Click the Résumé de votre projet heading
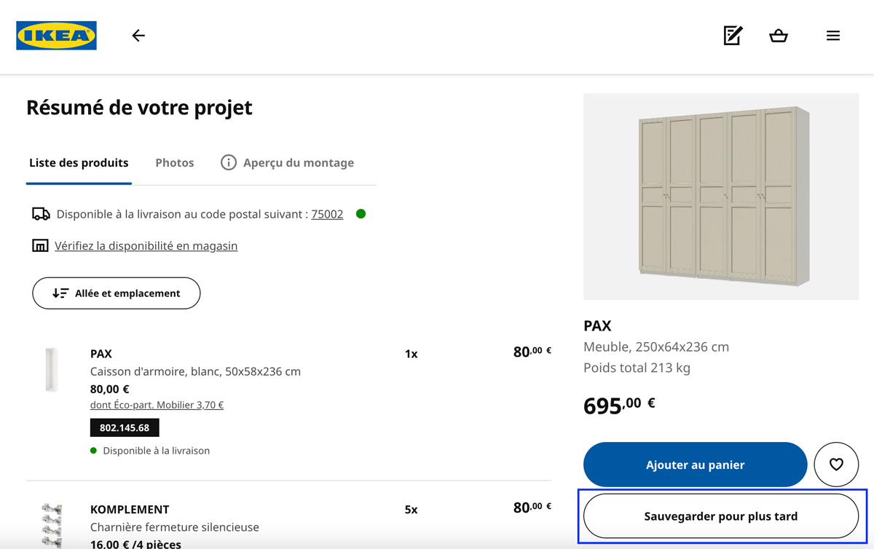The image size is (874, 549). coord(139,108)
